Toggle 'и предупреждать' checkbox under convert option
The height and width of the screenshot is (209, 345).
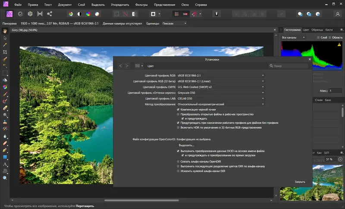point(182,118)
